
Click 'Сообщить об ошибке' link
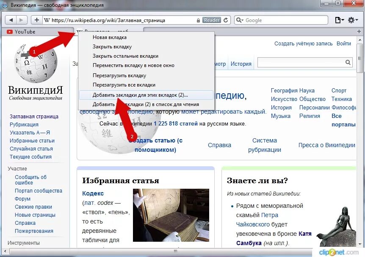click(x=30, y=180)
